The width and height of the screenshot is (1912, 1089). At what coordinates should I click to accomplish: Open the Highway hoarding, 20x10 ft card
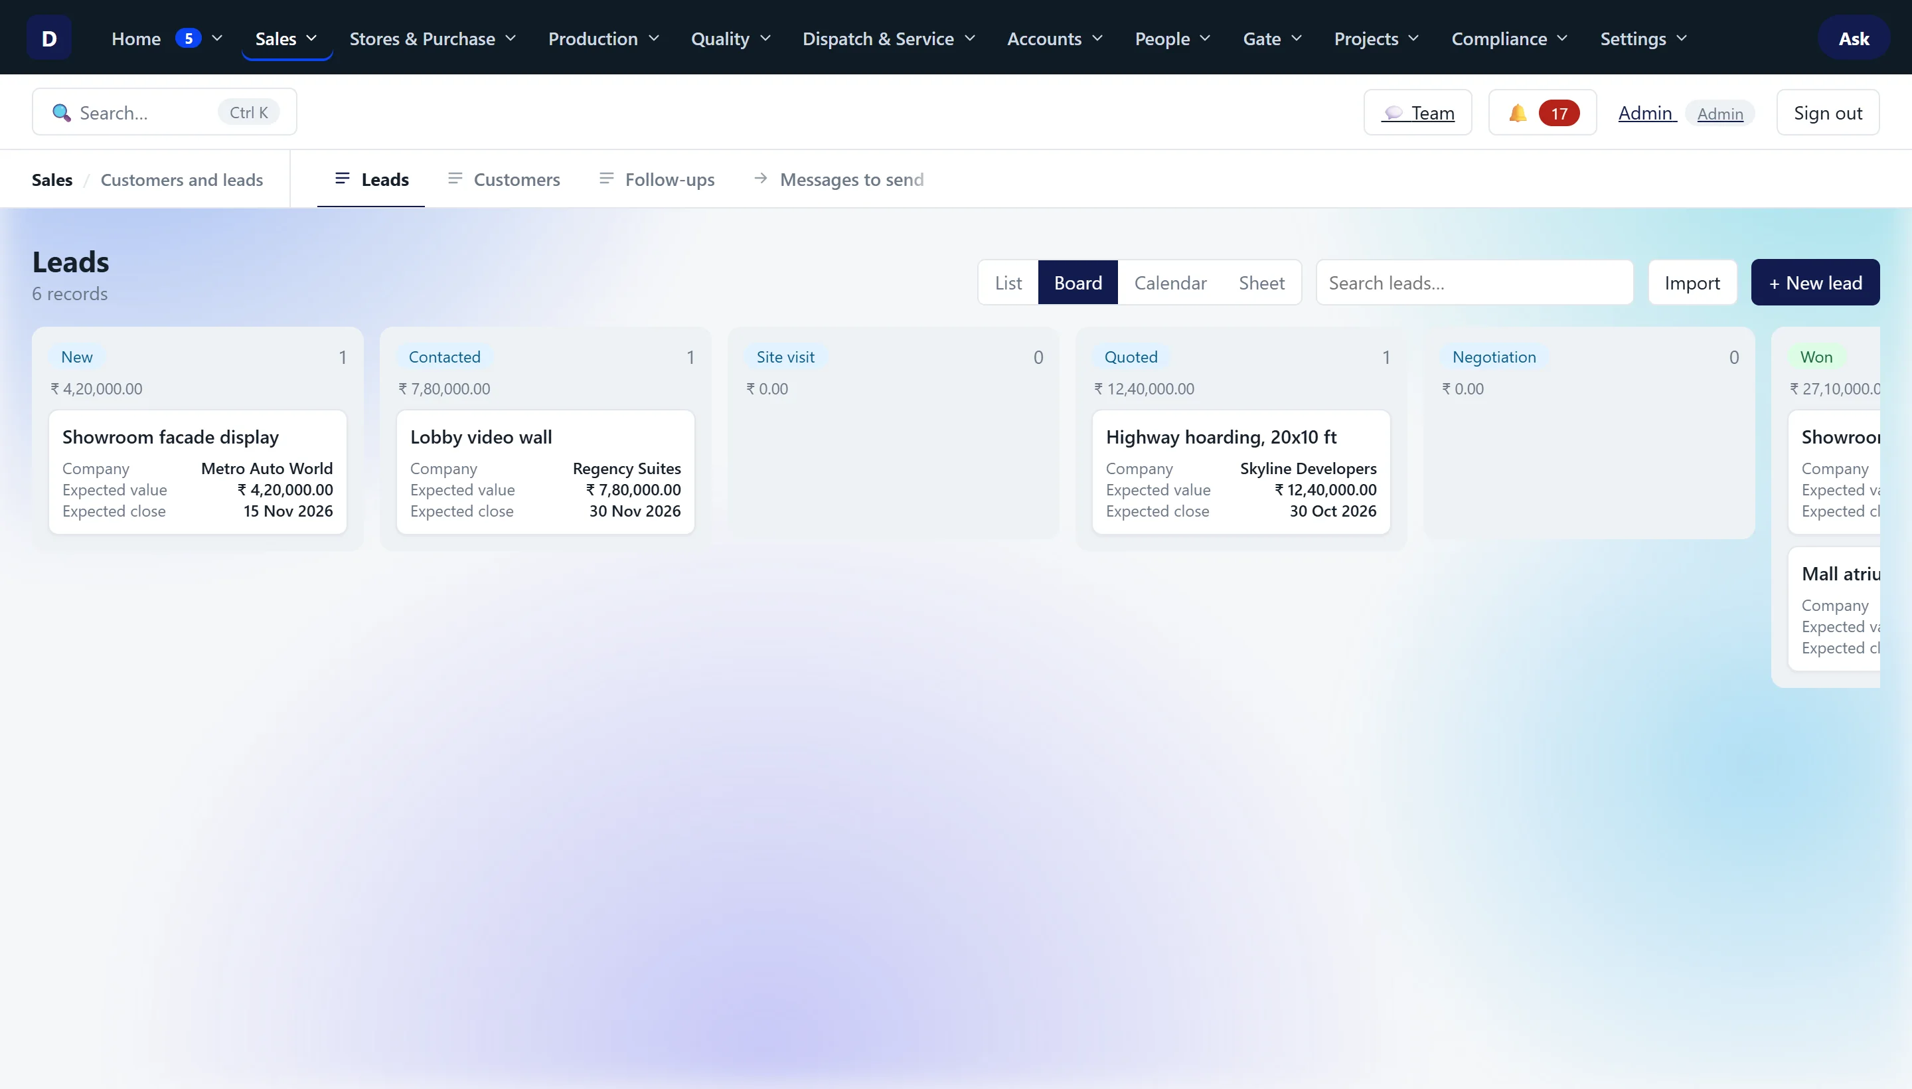click(1241, 472)
